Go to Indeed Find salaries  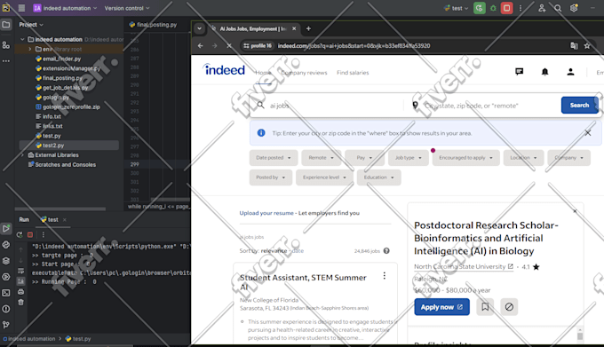point(353,73)
